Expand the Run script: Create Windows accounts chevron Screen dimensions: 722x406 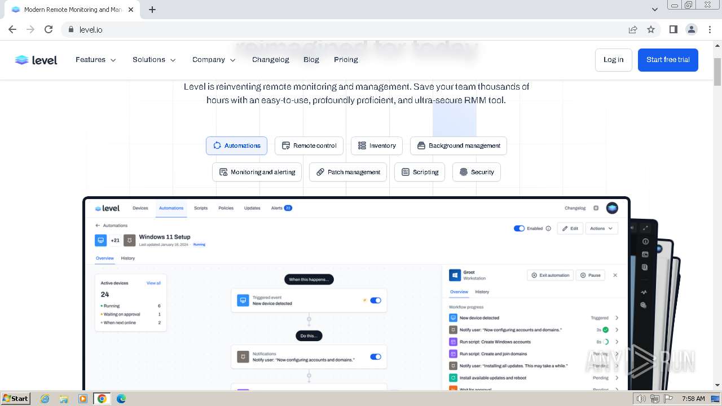click(x=617, y=342)
